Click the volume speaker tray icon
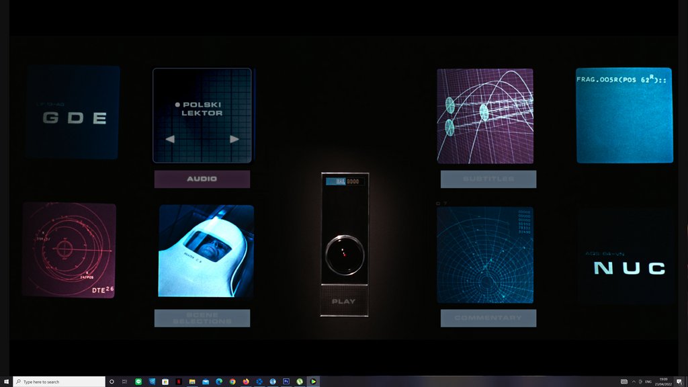Image resolution: width=688 pixels, height=387 pixels. pyautogui.click(x=640, y=382)
